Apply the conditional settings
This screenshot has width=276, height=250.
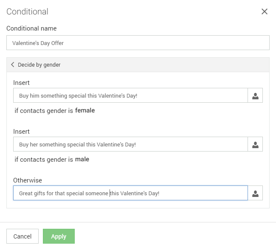click(59, 236)
